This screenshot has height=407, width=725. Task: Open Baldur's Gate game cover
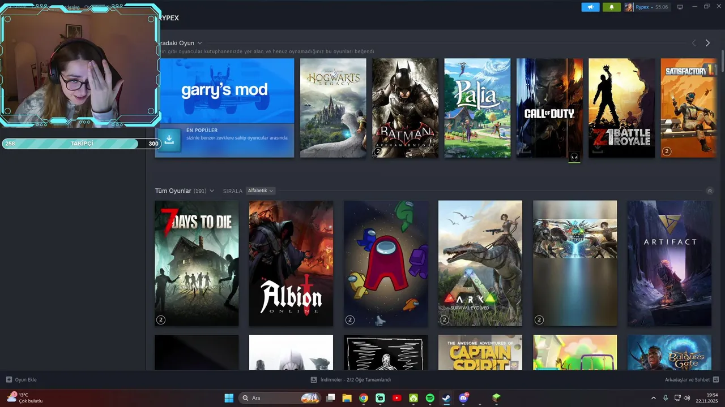tap(669, 353)
